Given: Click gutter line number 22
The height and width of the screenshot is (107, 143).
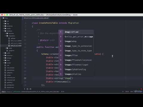Looking at the screenshot, I should click(x=25, y=78).
